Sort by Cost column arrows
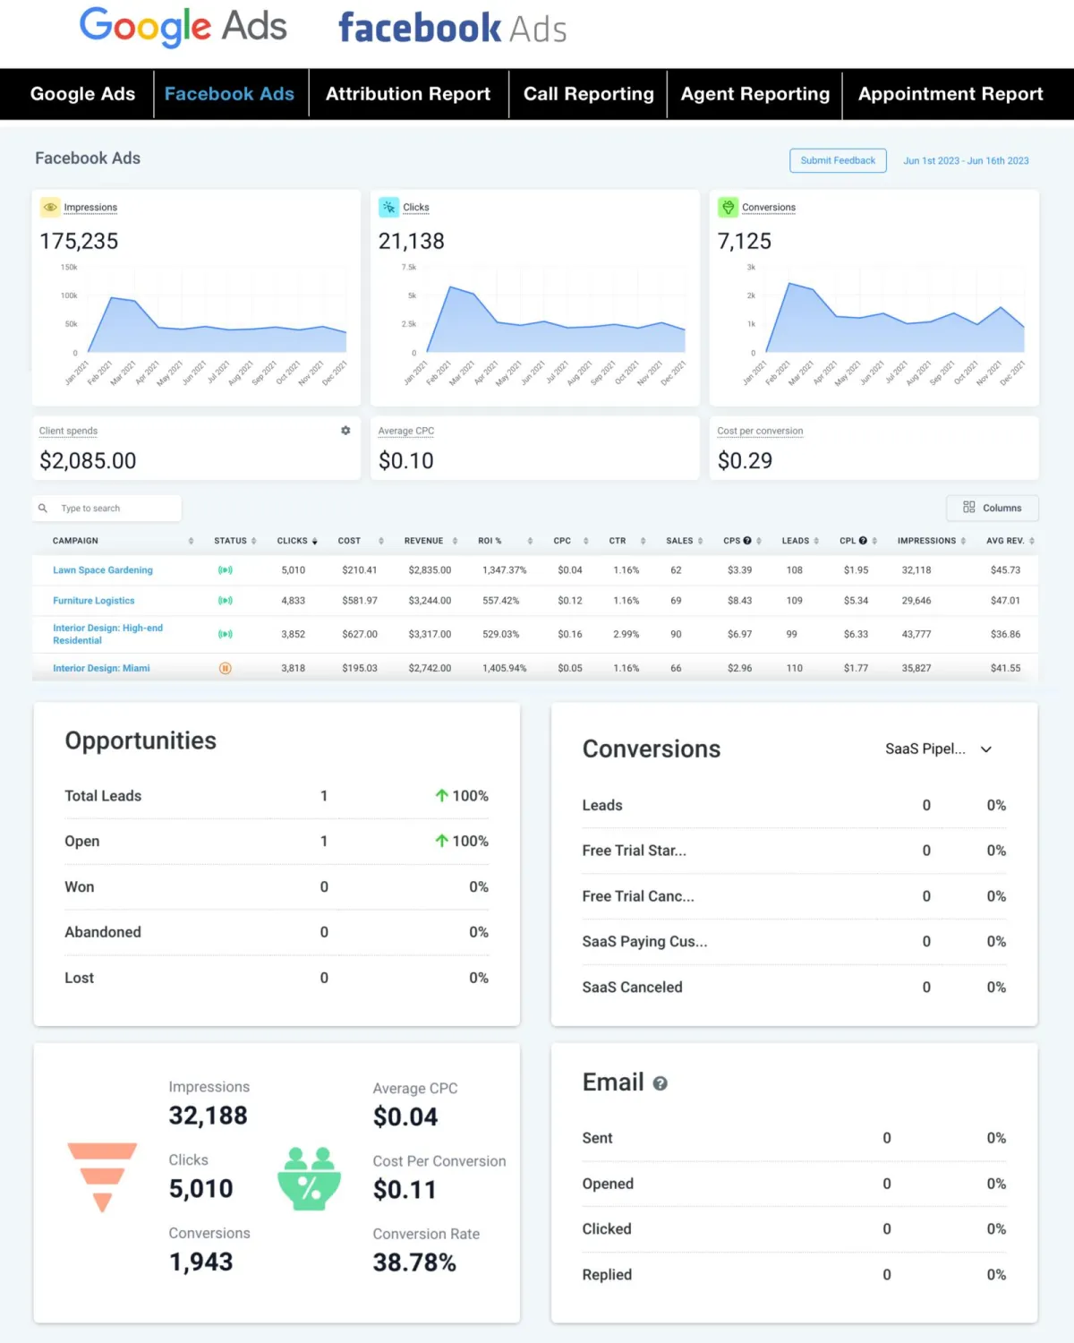This screenshot has width=1074, height=1343. pos(381,541)
